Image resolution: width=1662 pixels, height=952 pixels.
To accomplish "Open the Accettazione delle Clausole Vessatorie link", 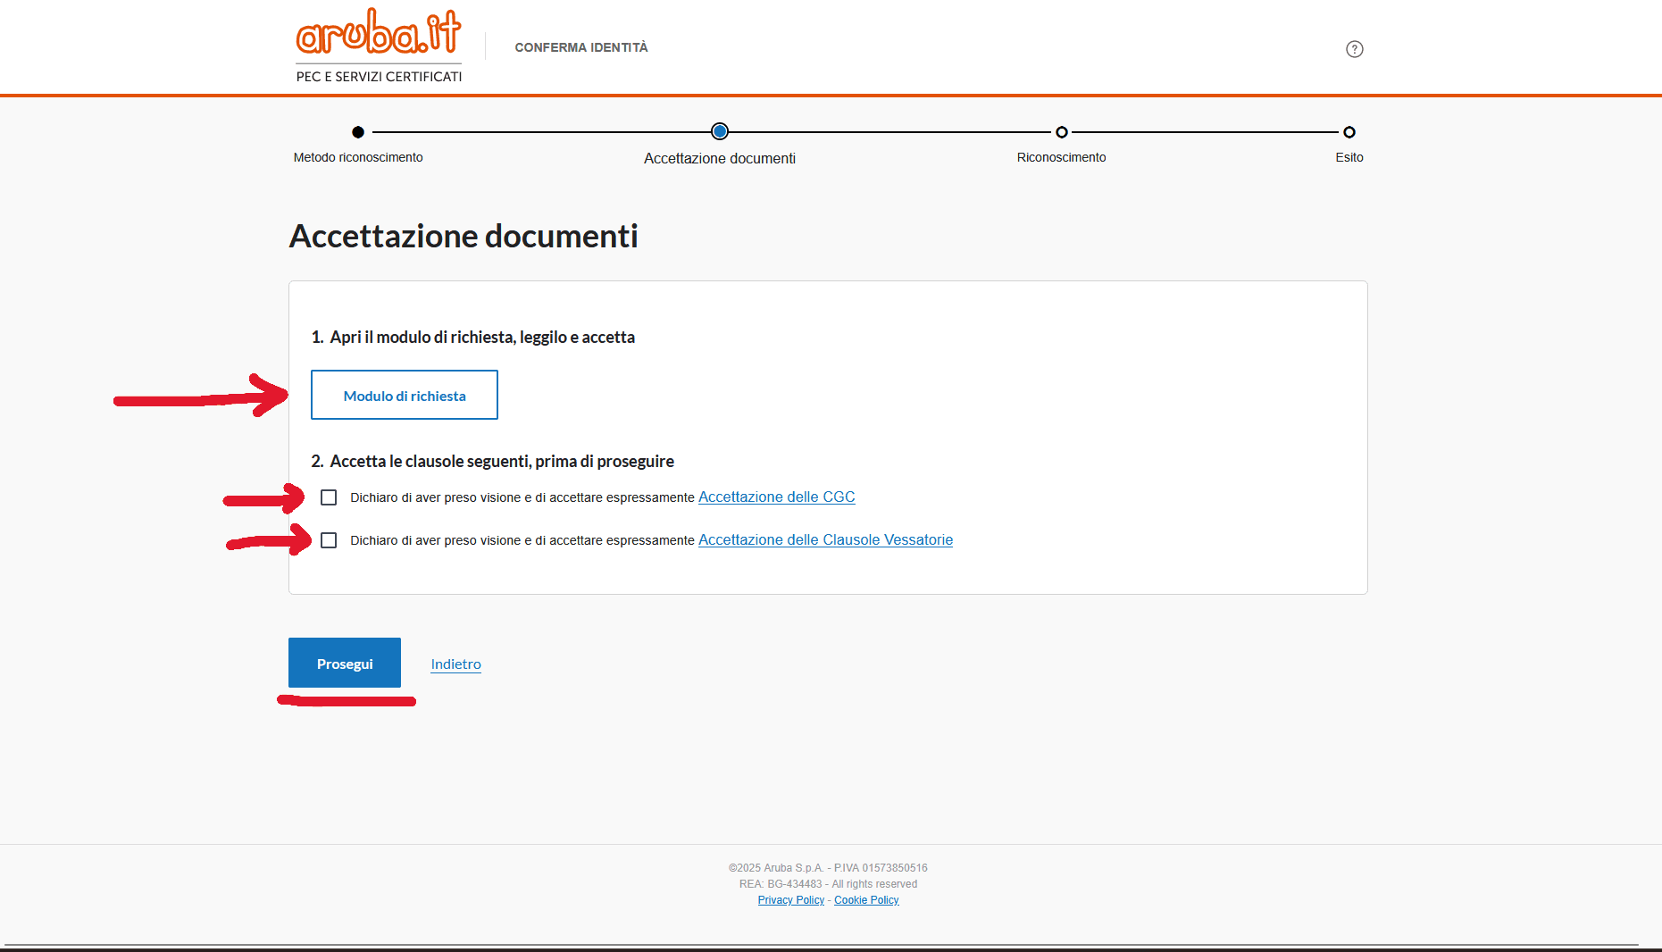I will (x=825, y=540).
